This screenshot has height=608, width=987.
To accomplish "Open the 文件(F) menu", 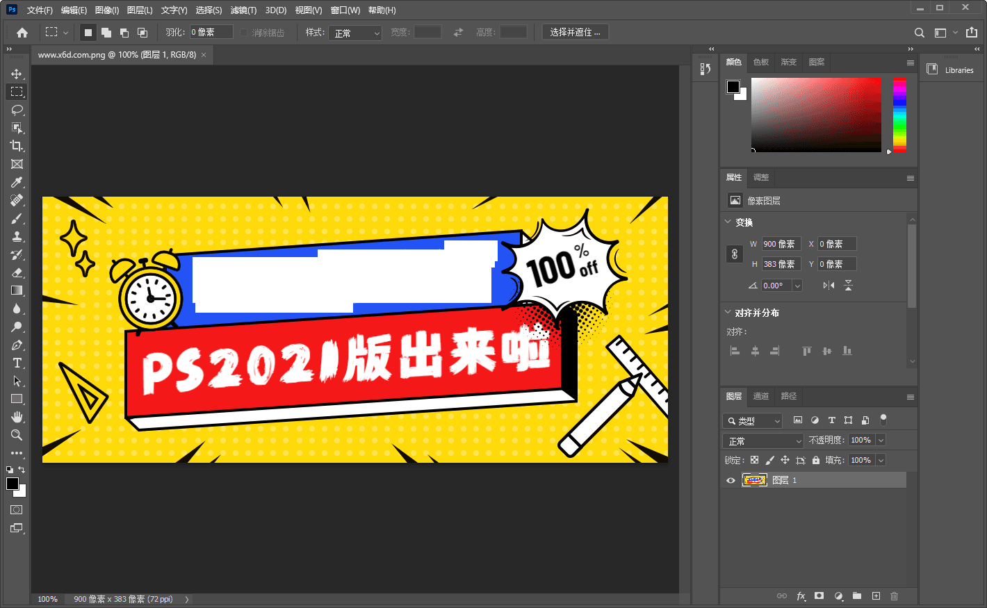I will (40, 10).
